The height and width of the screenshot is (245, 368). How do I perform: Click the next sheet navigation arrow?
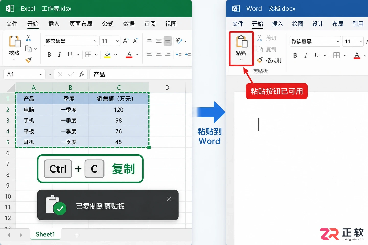(x=21, y=235)
